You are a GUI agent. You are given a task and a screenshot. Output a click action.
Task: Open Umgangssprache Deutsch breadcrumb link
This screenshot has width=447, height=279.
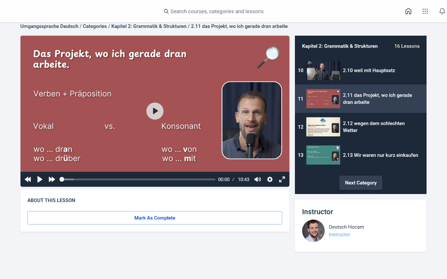pyautogui.click(x=49, y=26)
